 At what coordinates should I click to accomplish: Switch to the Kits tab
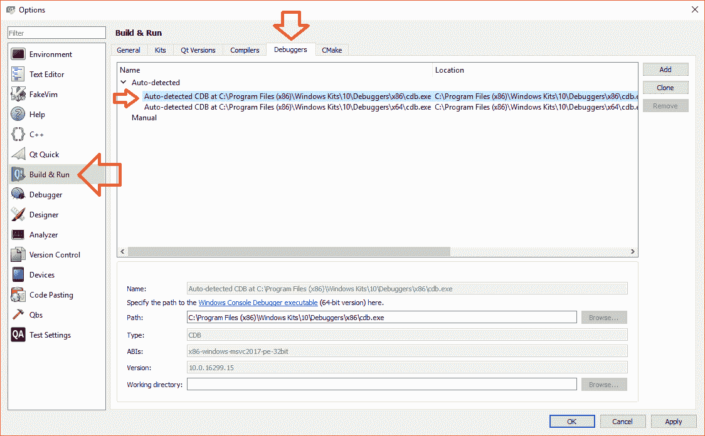pos(161,50)
